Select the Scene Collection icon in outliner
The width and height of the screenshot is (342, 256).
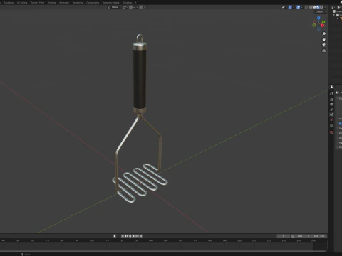pyautogui.click(x=334, y=11)
